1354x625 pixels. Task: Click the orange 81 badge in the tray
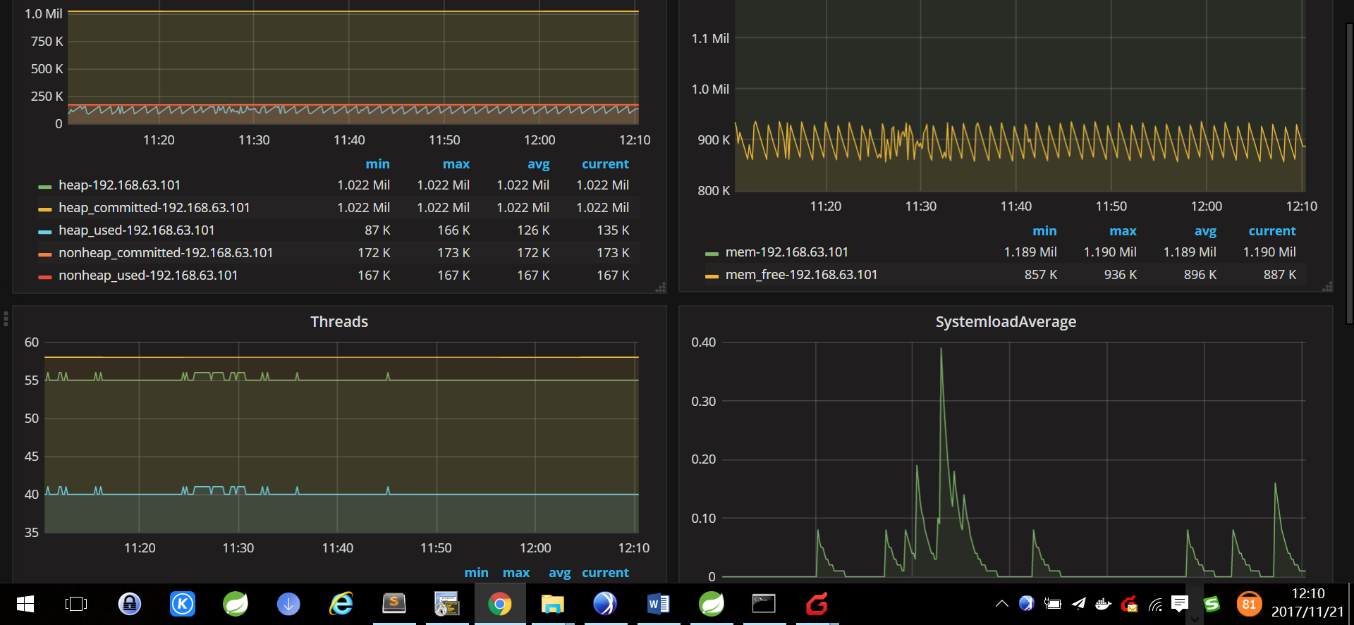pyautogui.click(x=1249, y=604)
